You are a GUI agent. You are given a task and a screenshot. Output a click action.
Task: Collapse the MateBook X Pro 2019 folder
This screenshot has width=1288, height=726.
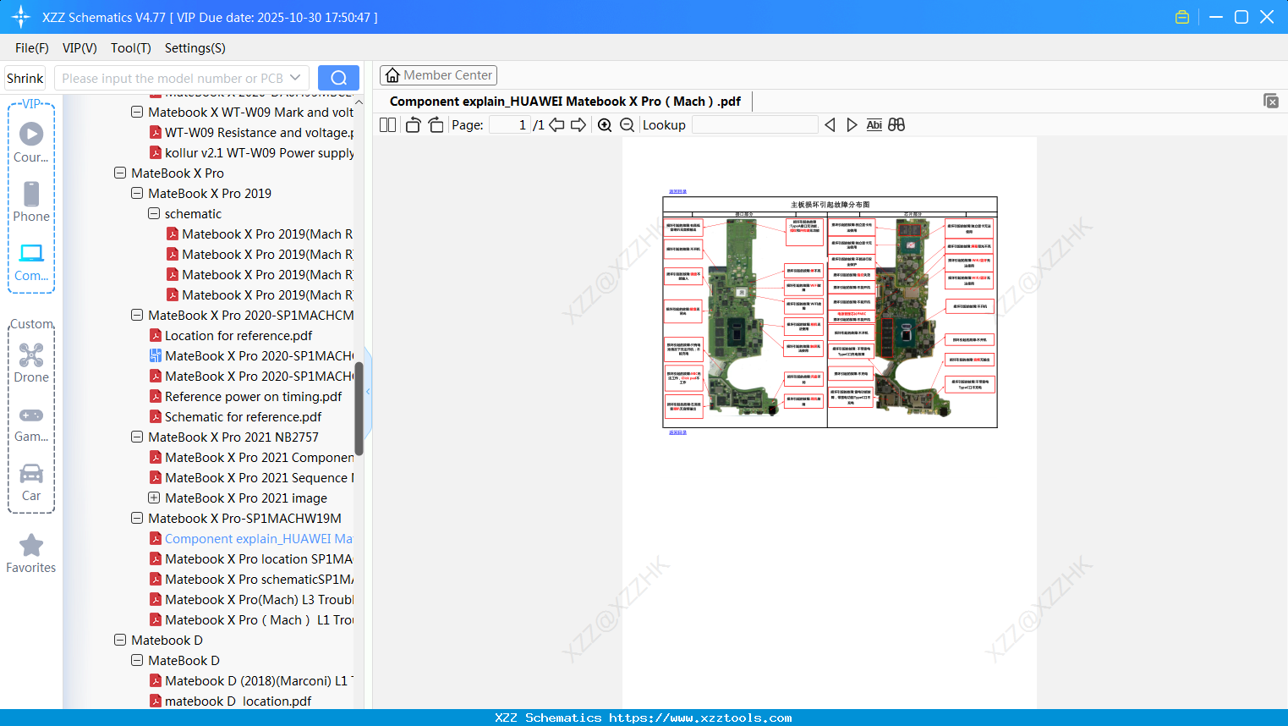137,193
